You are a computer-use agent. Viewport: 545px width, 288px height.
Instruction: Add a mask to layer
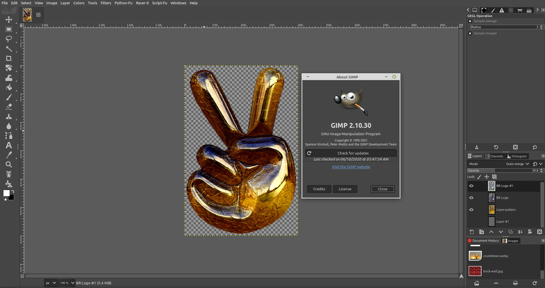pos(530,232)
